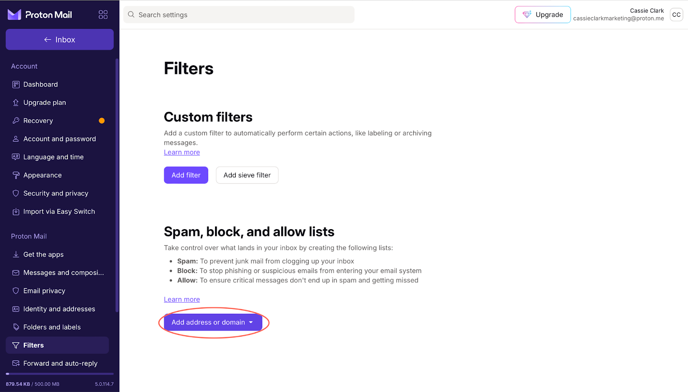Click the Appearance paint roller icon
This screenshot has height=392, width=688.
(x=16, y=175)
